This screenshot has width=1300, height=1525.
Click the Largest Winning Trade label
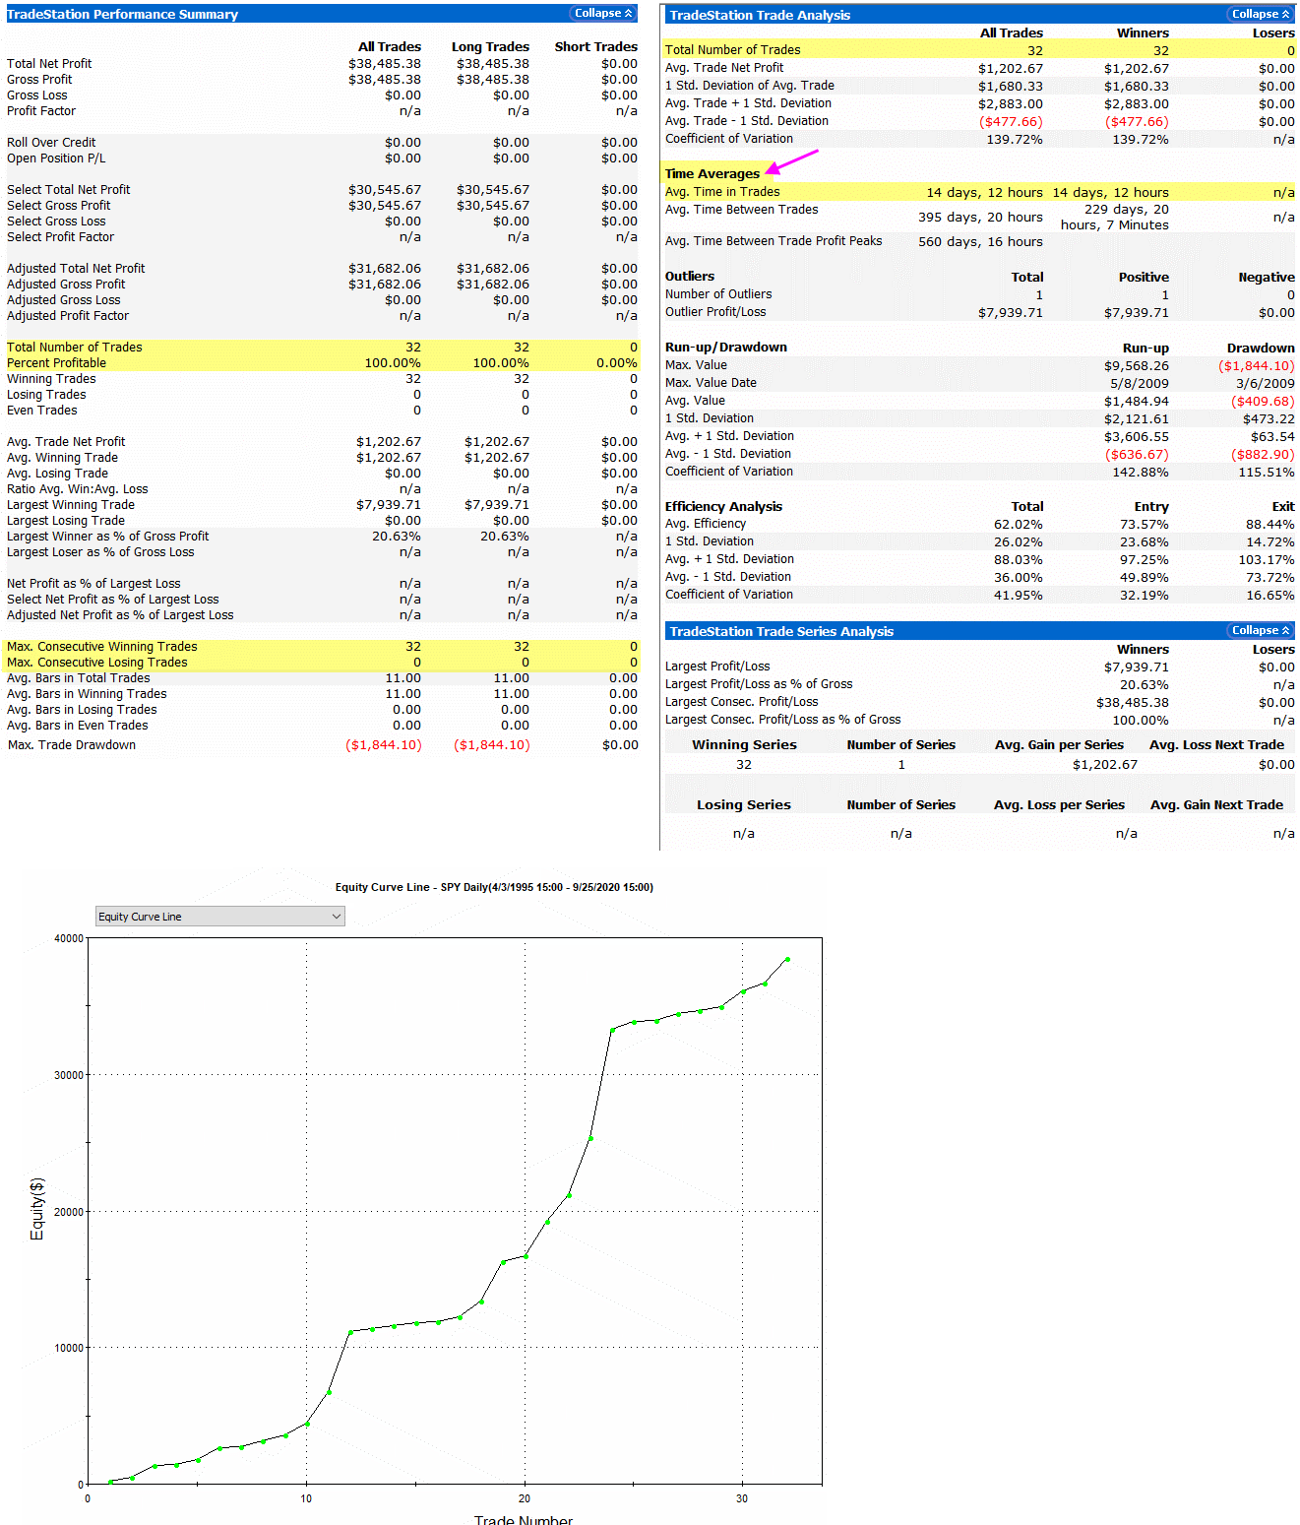[71, 505]
